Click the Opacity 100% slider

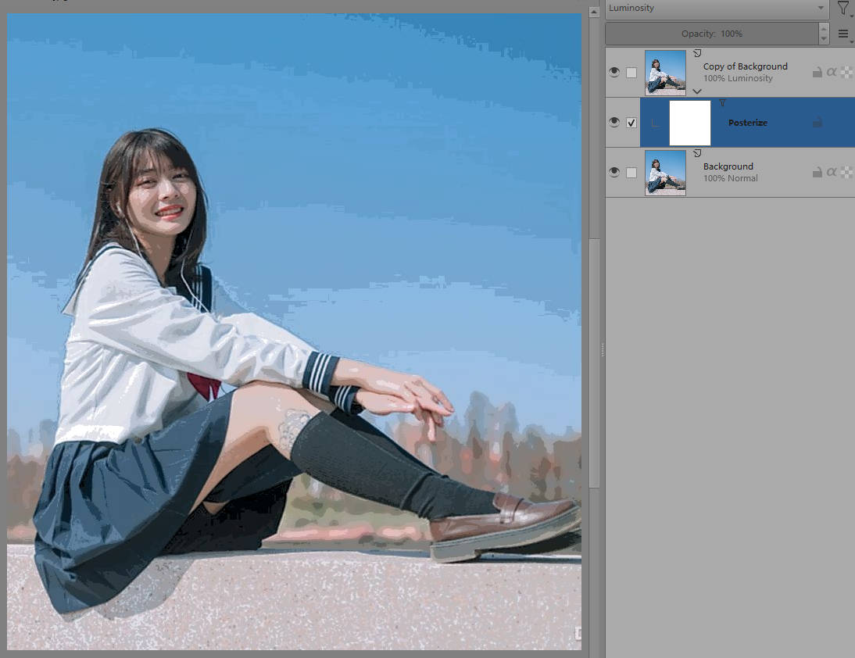click(711, 34)
